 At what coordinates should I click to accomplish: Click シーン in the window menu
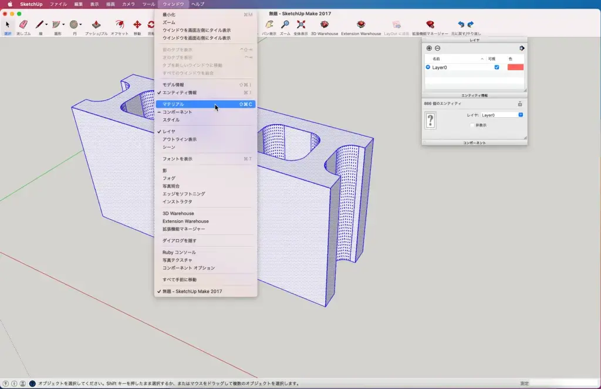click(x=205, y=147)
